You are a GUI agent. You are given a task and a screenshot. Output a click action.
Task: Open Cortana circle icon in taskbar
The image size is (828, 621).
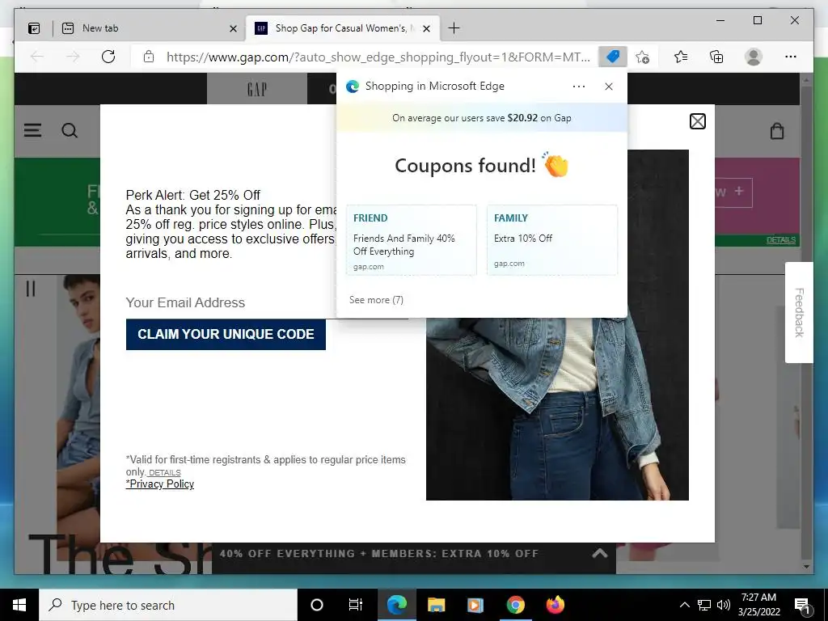(x=317, y=605)
